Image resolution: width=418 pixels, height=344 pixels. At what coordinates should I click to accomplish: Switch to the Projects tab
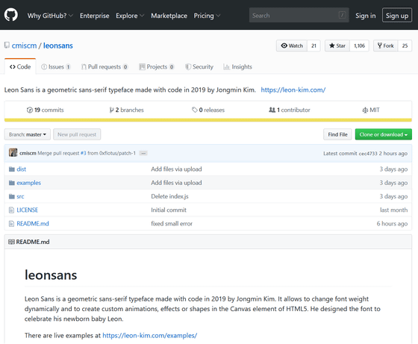[x=157, y=66]
